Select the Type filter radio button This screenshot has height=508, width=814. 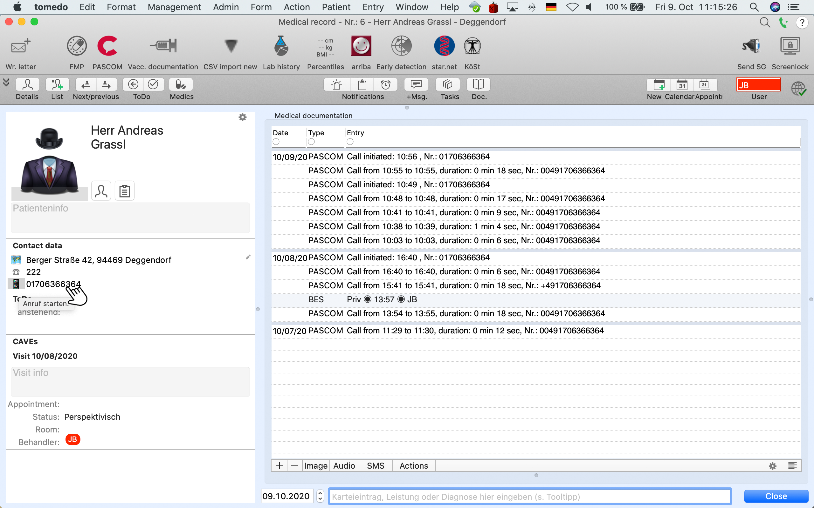coord(312,142)
